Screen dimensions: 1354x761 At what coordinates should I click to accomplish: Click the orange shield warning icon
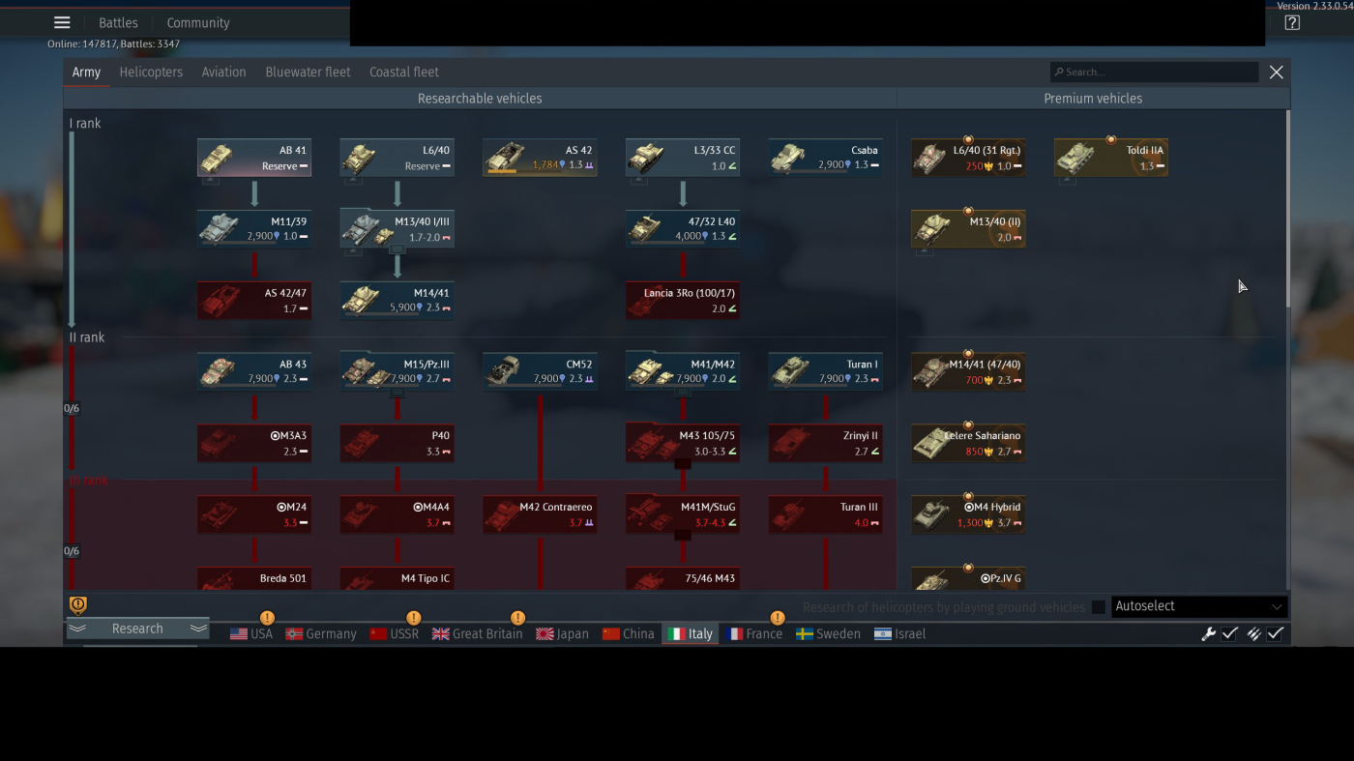(78, 605)
